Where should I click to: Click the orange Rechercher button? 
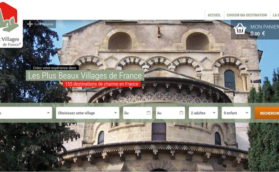pyautogui.click(x=267, y=113)
